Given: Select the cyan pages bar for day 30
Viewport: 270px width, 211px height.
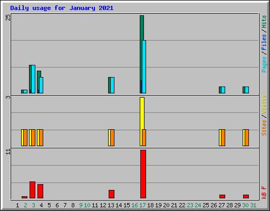Looking at the screenshot, I should click(x=247, y=90).
